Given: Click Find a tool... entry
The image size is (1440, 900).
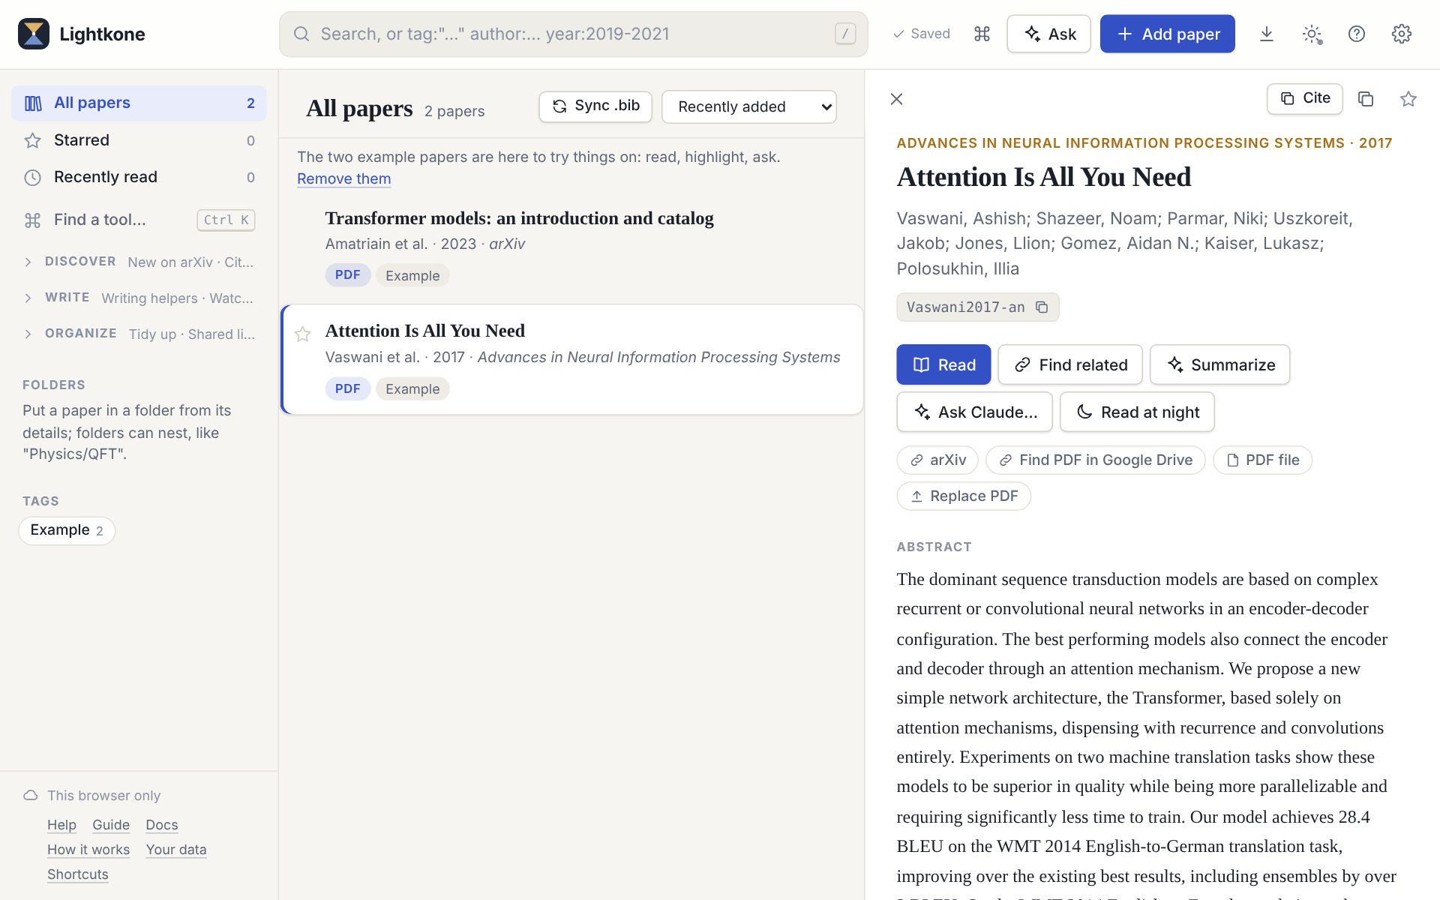Looking at the screenshot, I should pos(139,220).
